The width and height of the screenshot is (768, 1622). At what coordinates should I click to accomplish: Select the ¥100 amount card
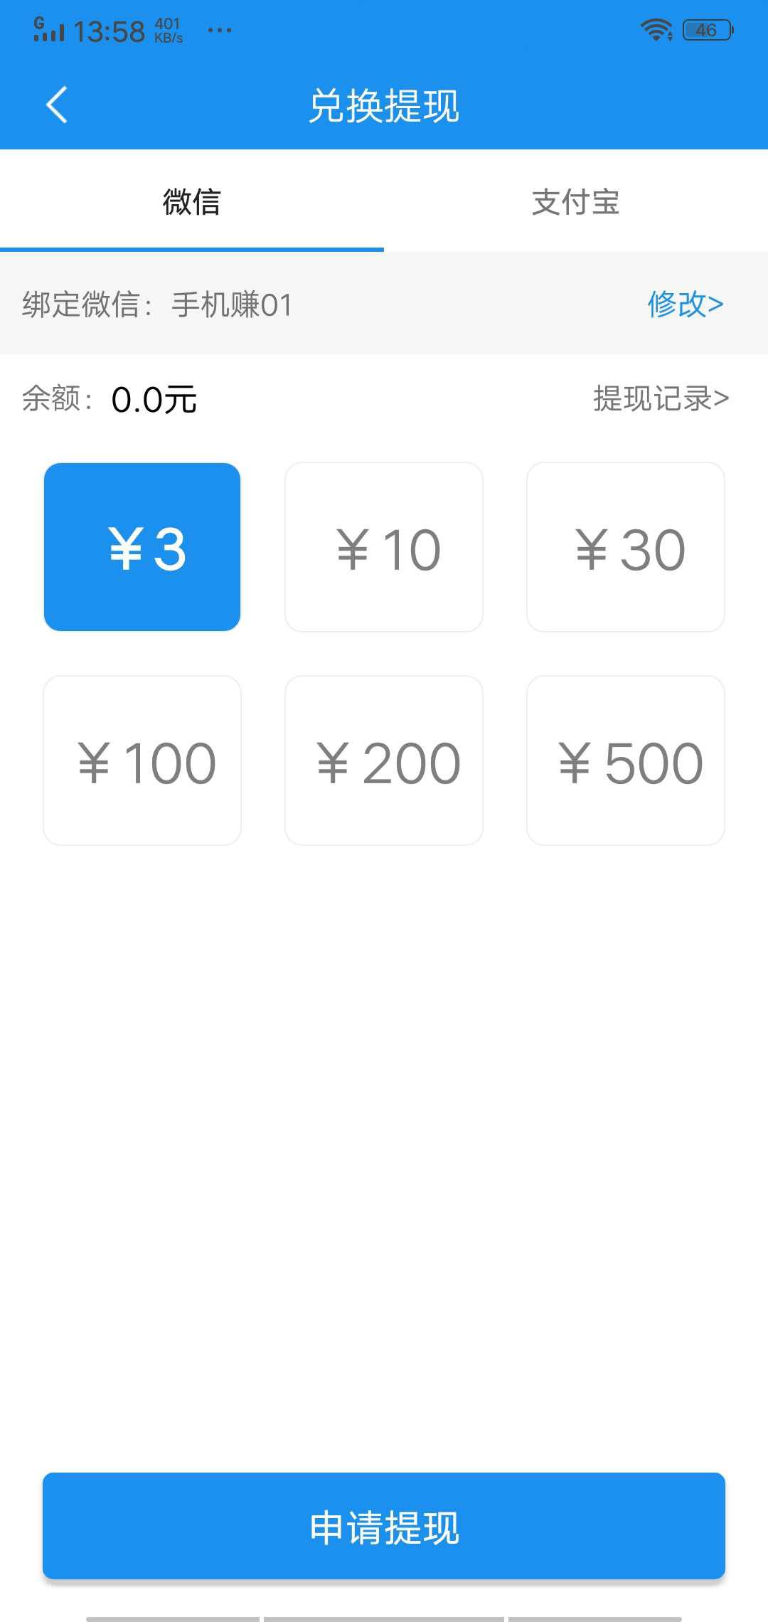pyautogui.click(x=142, y=761)
